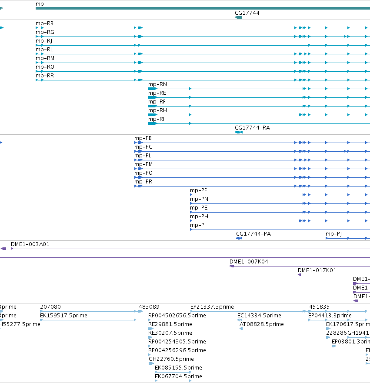Screen dimensions: 370x383
Task: Select the EP21337.3prime EST label
Action: click(x=212, y=307)
